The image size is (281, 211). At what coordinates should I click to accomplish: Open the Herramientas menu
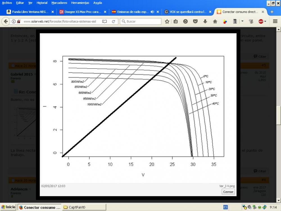click(80, 3)
